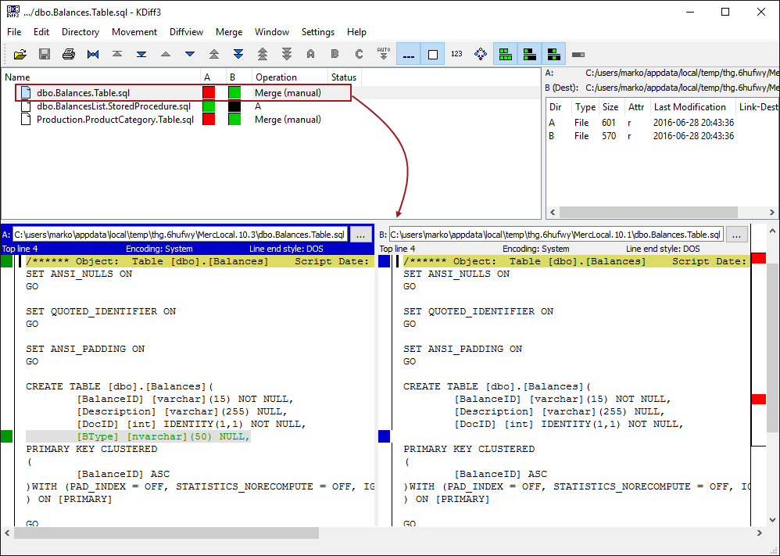The image size is (780, 556).
Task: Toggle the split screen view button
Action: (x=505, y=54)
